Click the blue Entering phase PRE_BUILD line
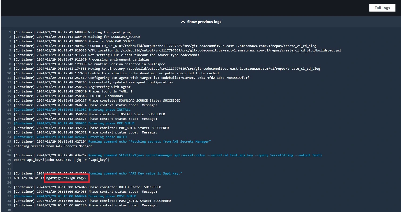Screen dimensions: 401x212 coord(74,123)
